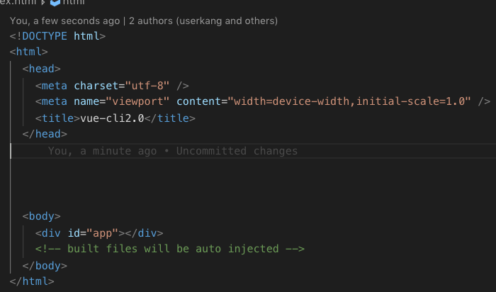Open the CodeLens authors annotation
Screen dimensions: 496x292
coord(144,21)
